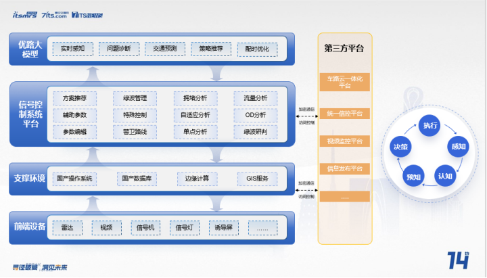Click the 前端设备 layer label

pos(30,227)
